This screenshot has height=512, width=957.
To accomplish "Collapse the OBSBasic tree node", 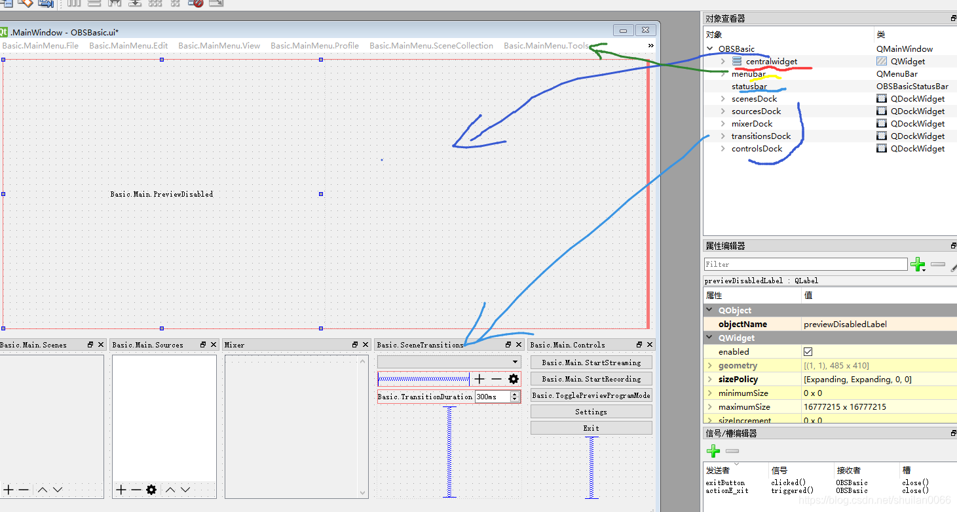I will click(x=709, y=49).
